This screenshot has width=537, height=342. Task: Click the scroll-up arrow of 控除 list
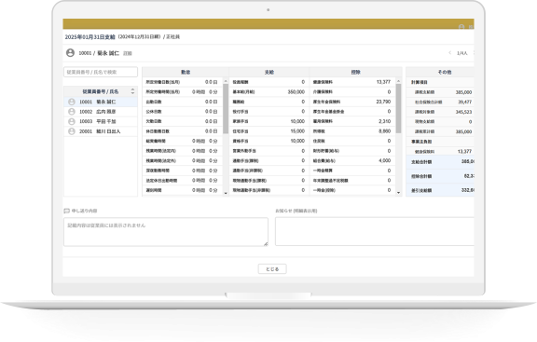pos(398,81)
